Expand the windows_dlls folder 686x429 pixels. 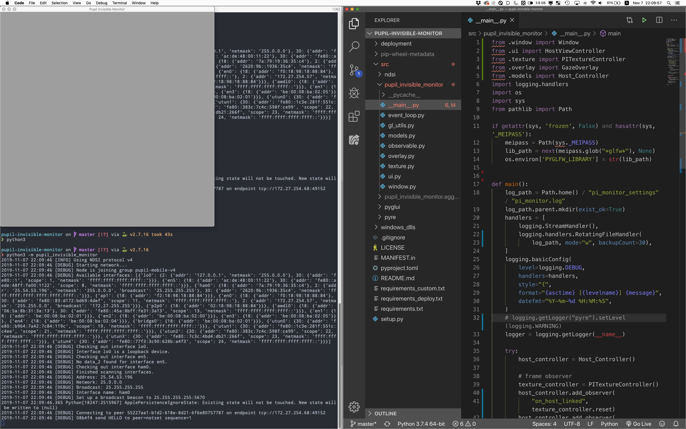tap(413, 227)
